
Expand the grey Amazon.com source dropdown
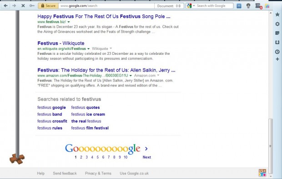click(158, 75)
